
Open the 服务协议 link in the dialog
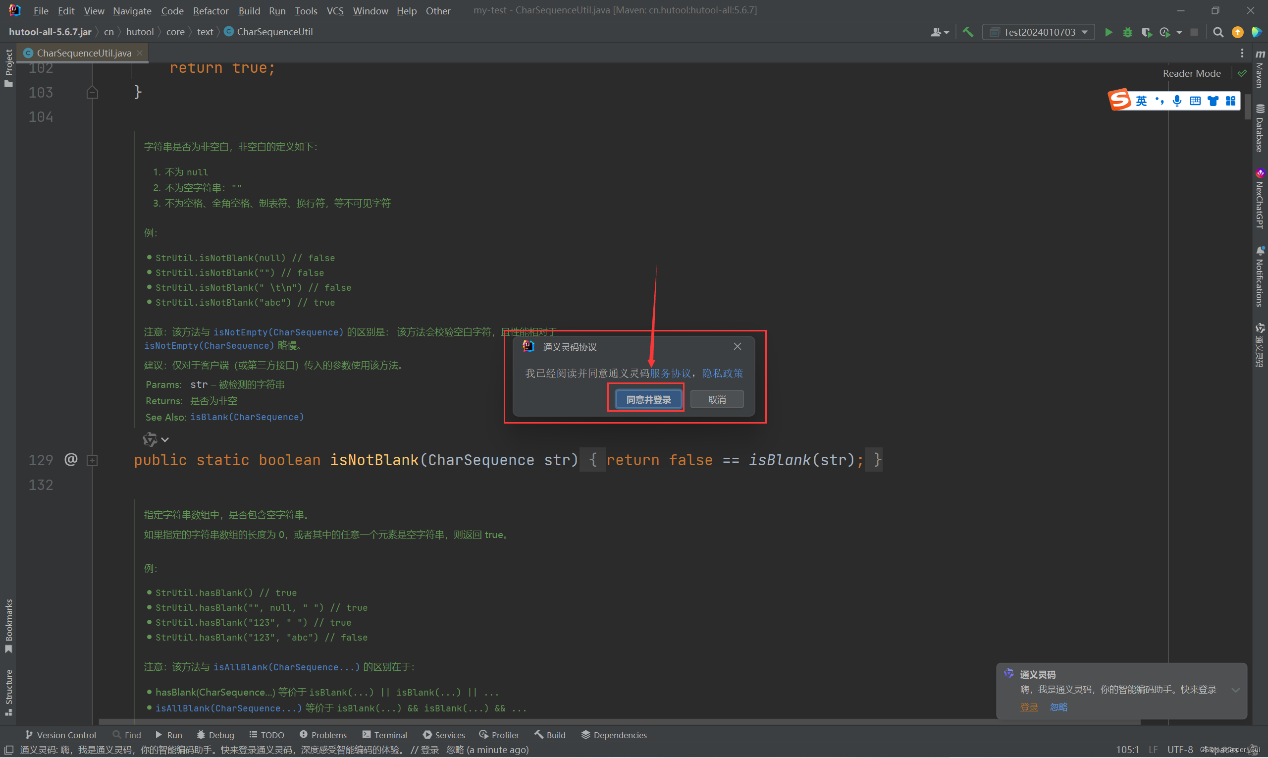(x=670, y=374)
